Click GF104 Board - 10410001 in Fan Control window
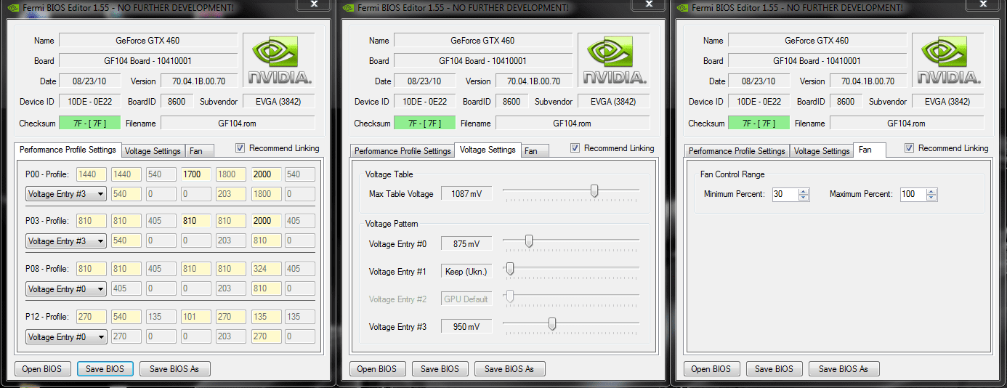 coord(817,61)
